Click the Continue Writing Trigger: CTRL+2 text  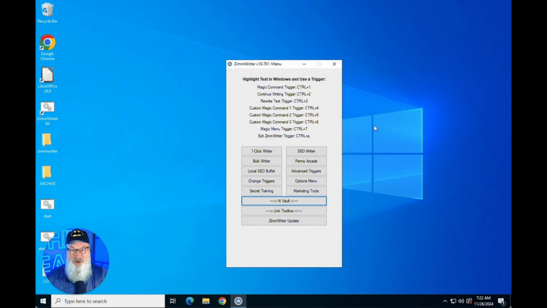(284, 94)
